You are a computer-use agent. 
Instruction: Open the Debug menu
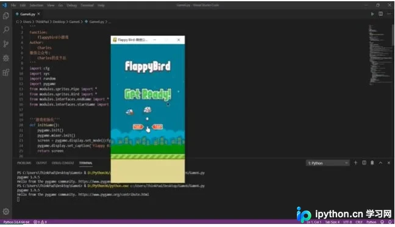(x=71, y=5)
